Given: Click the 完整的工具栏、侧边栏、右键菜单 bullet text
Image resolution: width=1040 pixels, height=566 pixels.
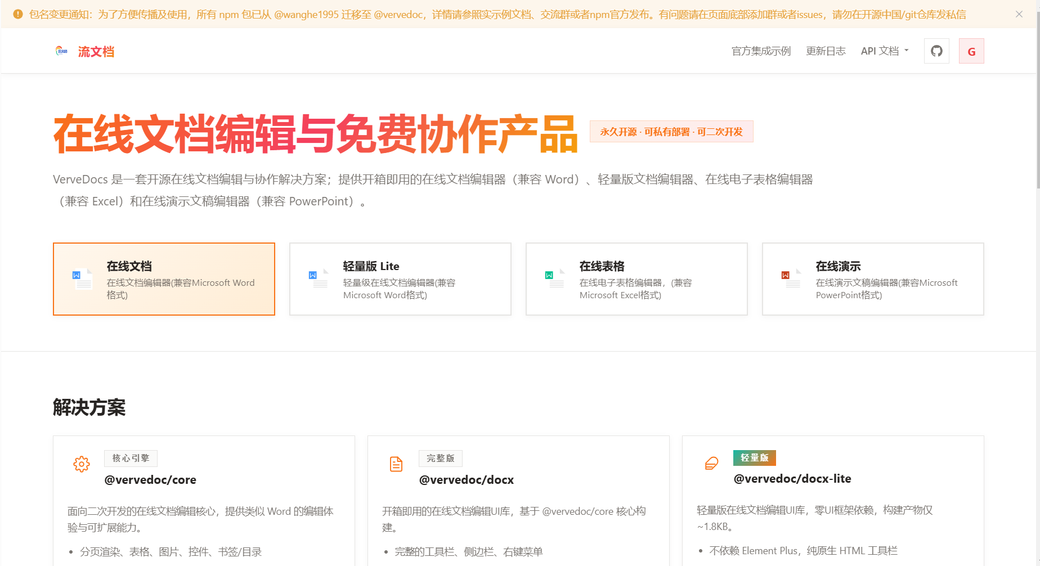Looking at the screenshot, I should pos(469,552).
